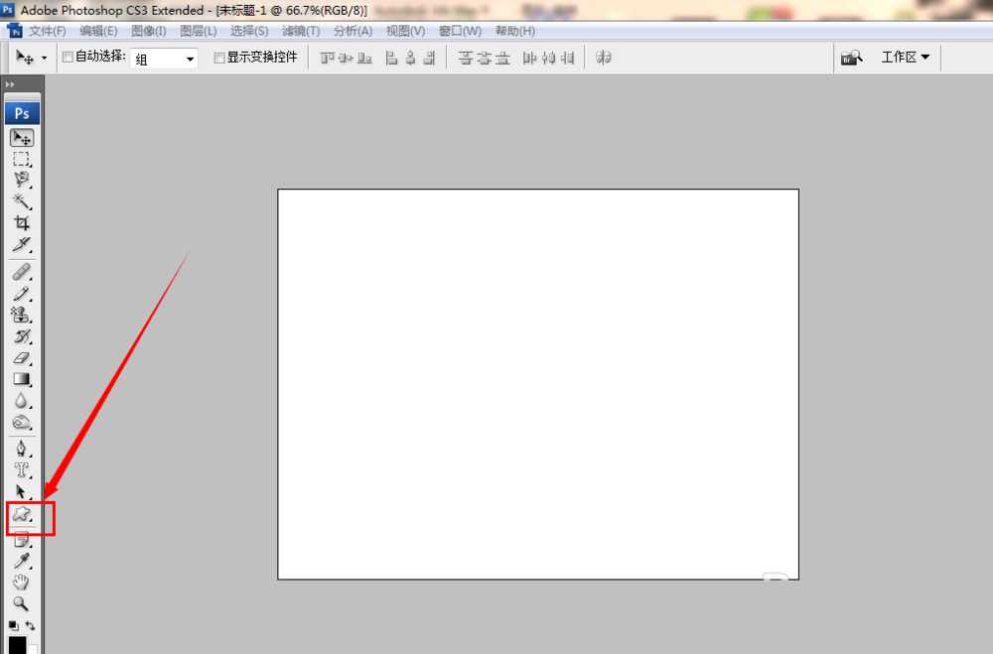Swap foreground and background colors
Image resolution: width=993 pixels, height=654 pixels.
tap(31, 625)
